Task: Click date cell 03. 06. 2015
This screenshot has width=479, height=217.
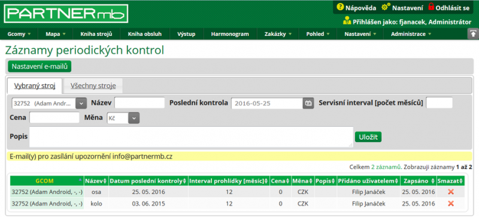Action: [x=148, y=204]
